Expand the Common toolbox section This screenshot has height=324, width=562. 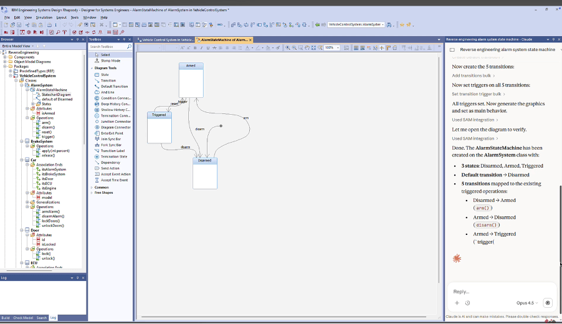(x=92, y=188)
